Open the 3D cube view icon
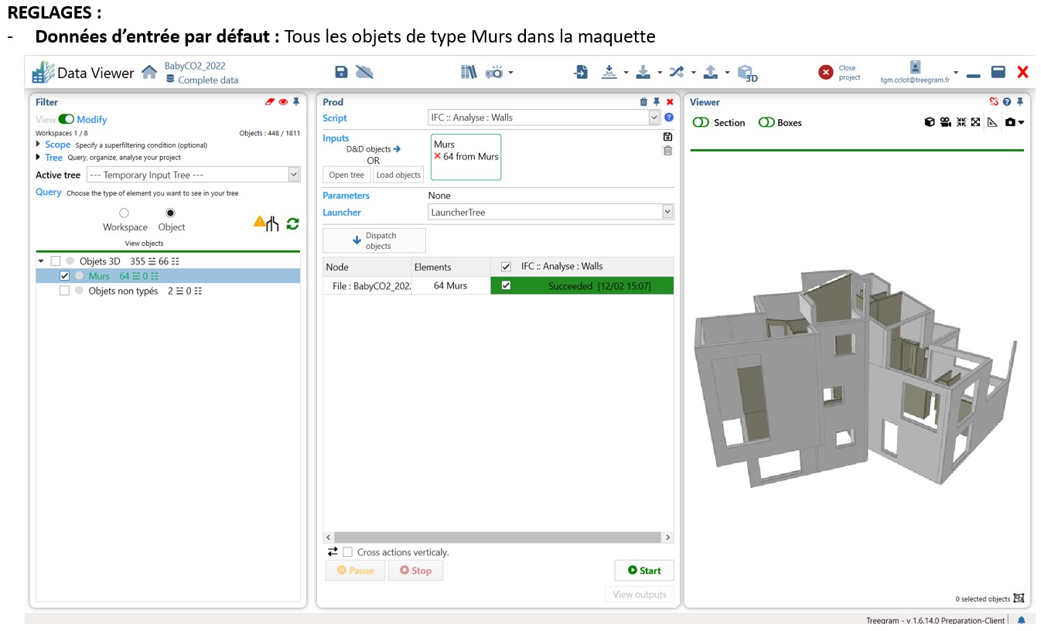This screenshot has width=1041, height=631. point(747,73)
